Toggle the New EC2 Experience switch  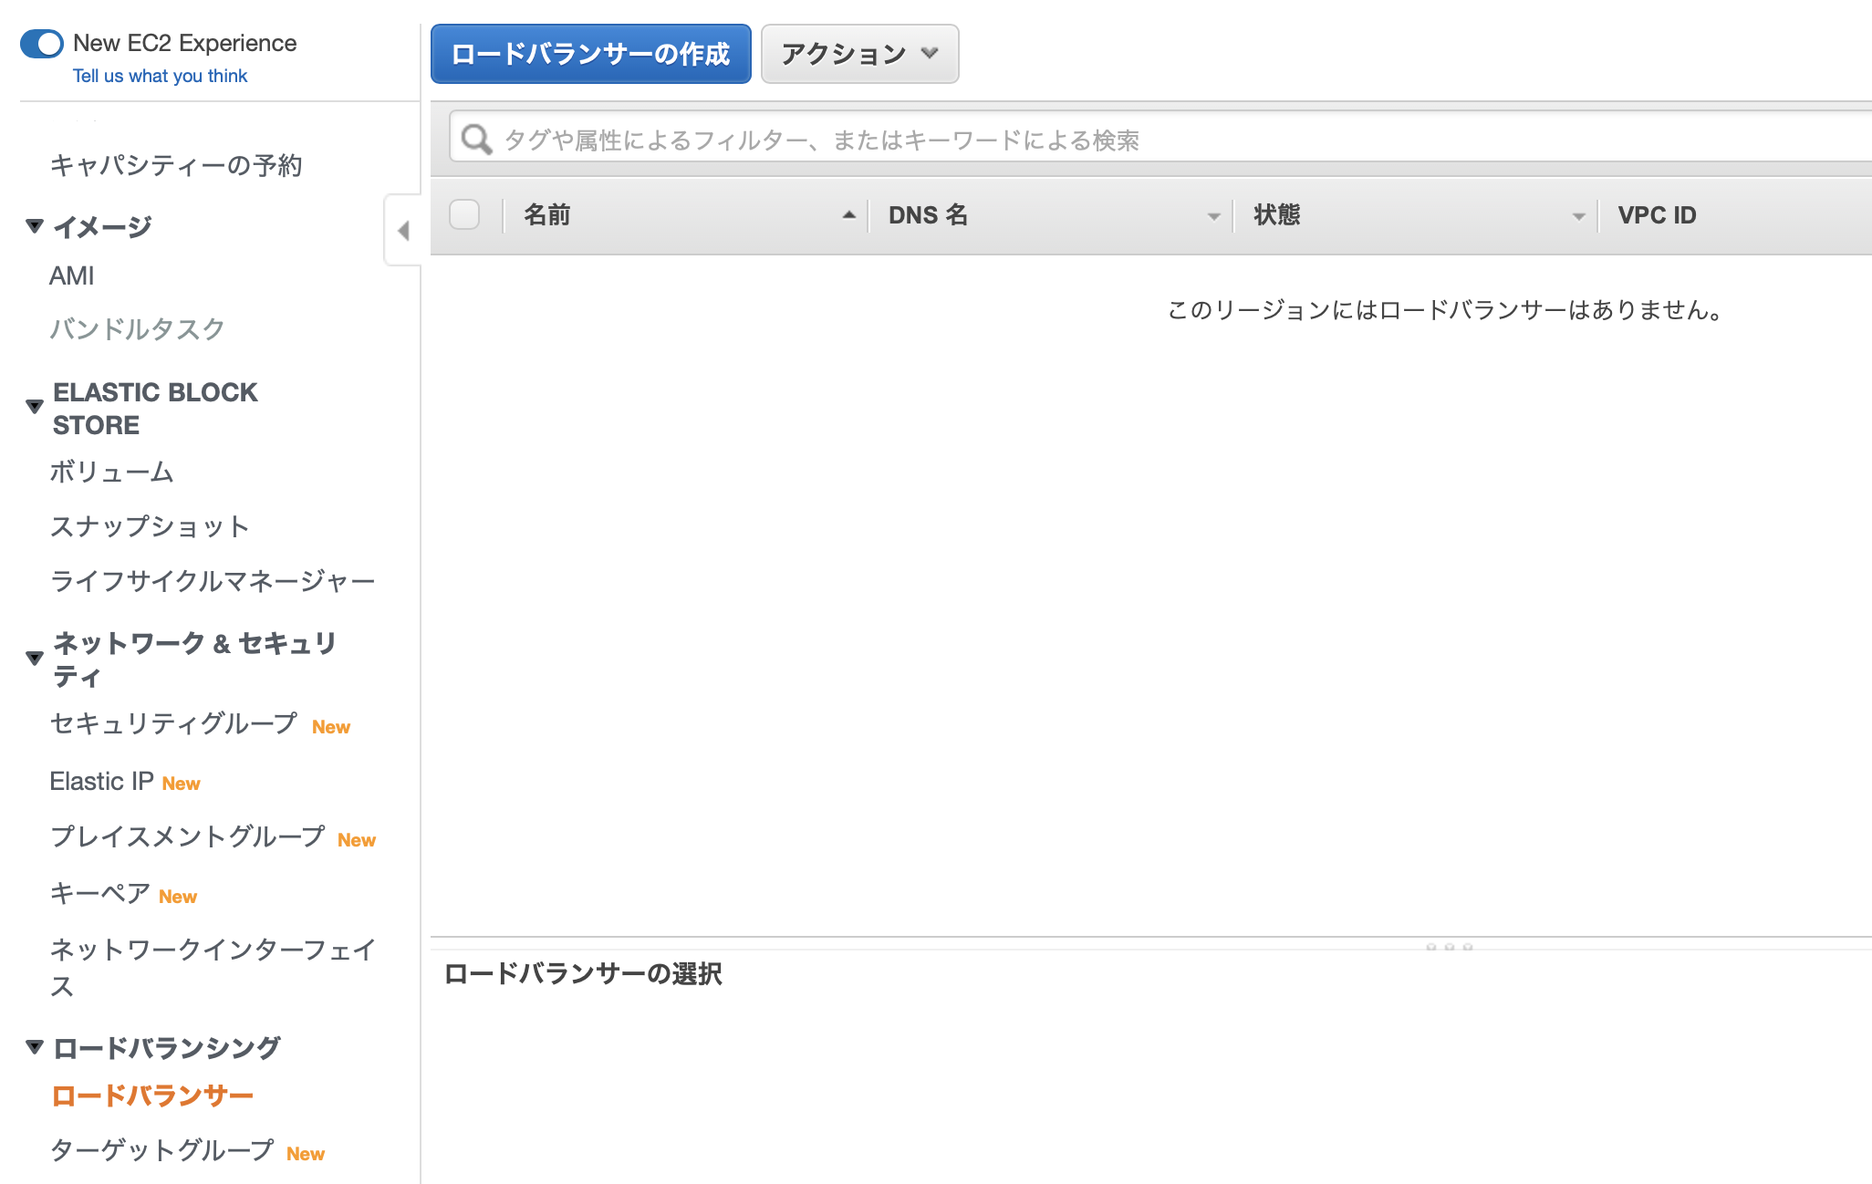[42, 43]
